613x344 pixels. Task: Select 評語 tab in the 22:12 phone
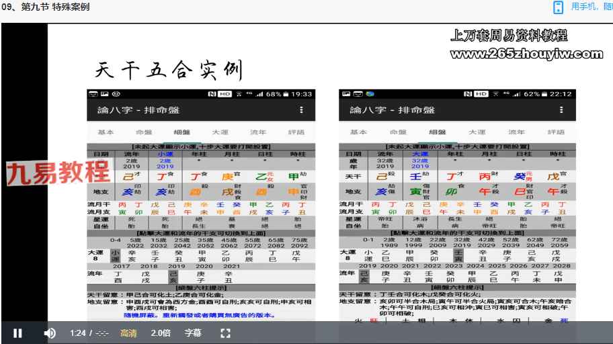click(556, 132)
